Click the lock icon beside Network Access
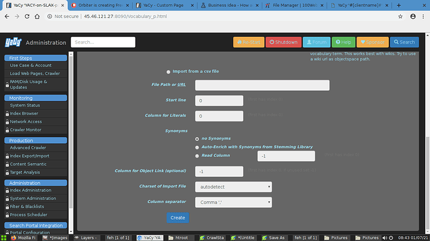430x241 pixels. [7, 121]
